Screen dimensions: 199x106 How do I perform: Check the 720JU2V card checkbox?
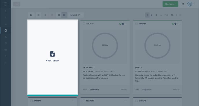tap(84, 24)
